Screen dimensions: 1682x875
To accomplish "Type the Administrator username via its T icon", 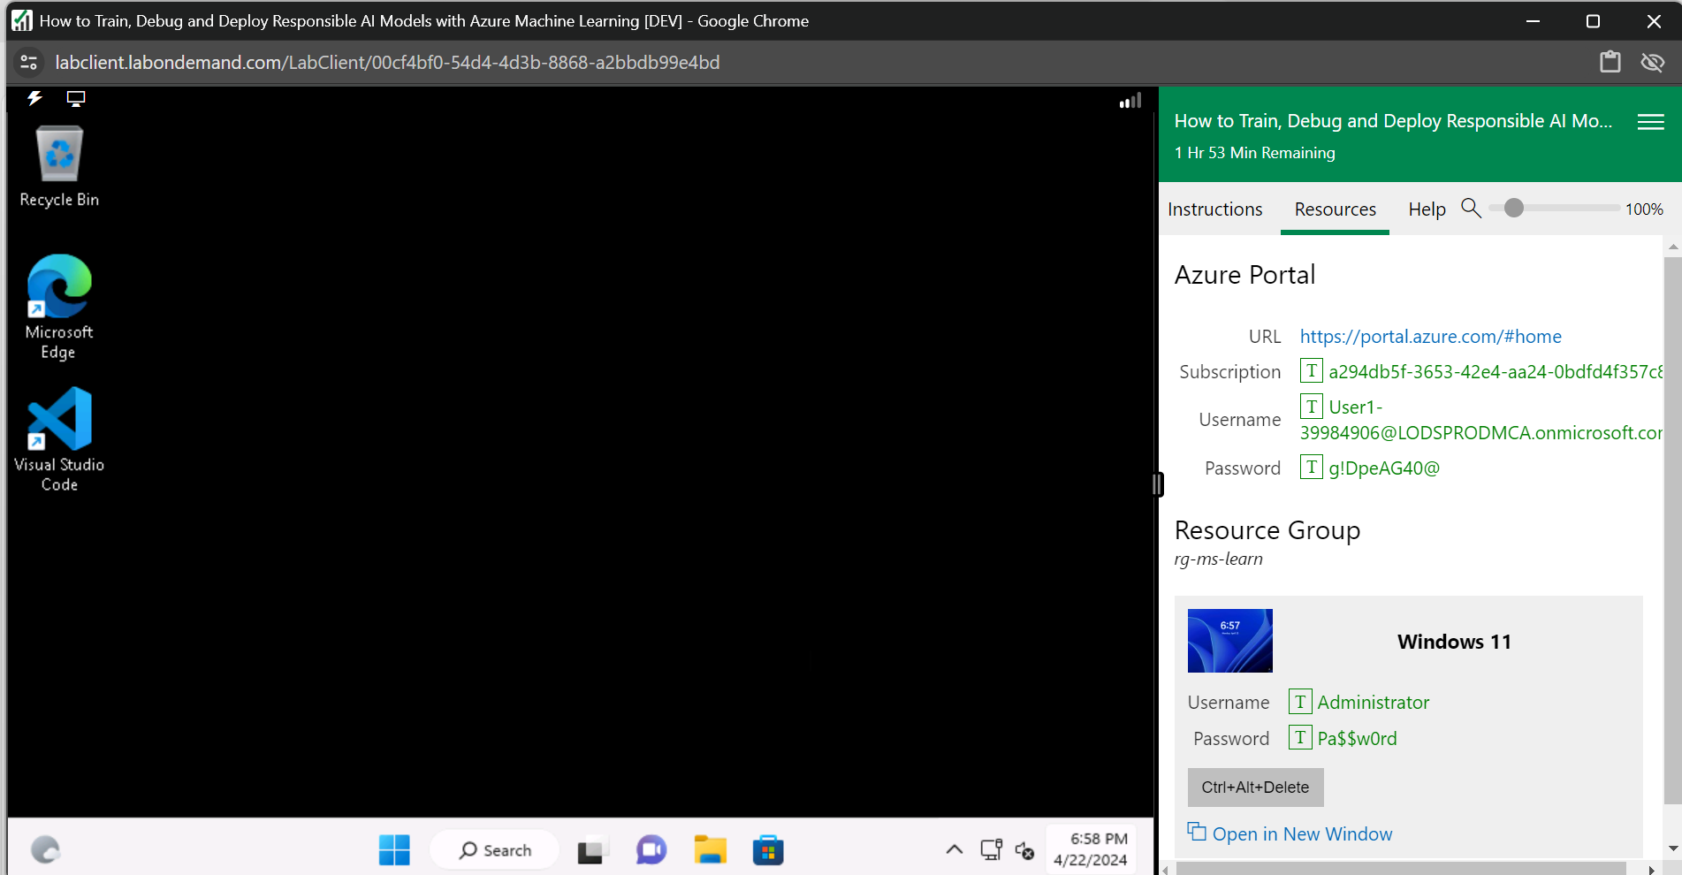I will tap(1300, 702).
